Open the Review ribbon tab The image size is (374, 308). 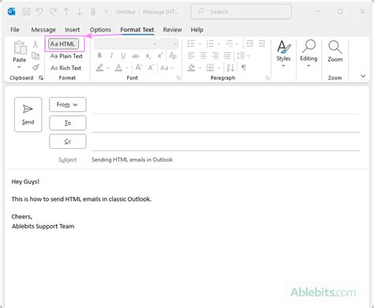tap(172, 30)
